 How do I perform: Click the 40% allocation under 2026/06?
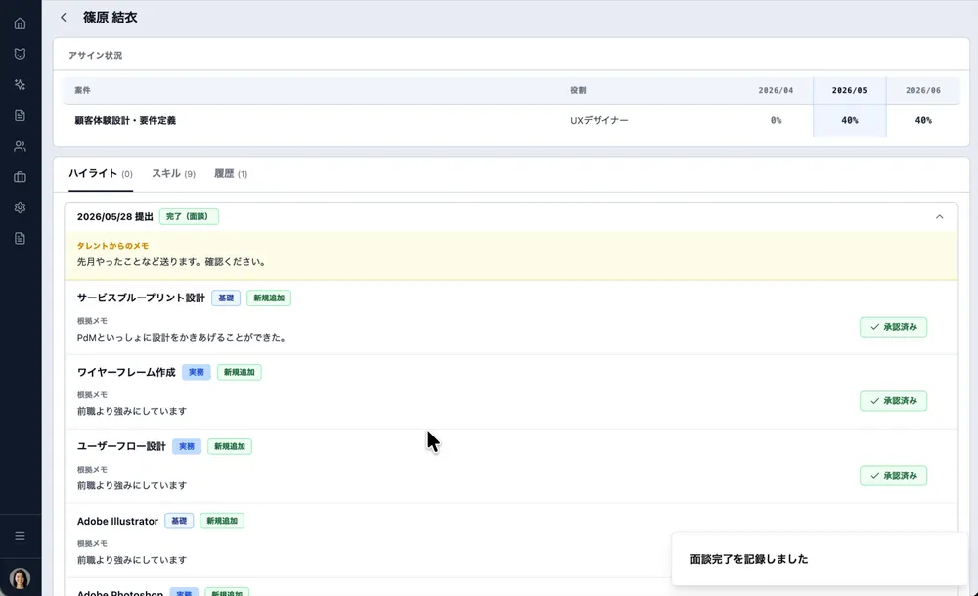coord(923,120)
